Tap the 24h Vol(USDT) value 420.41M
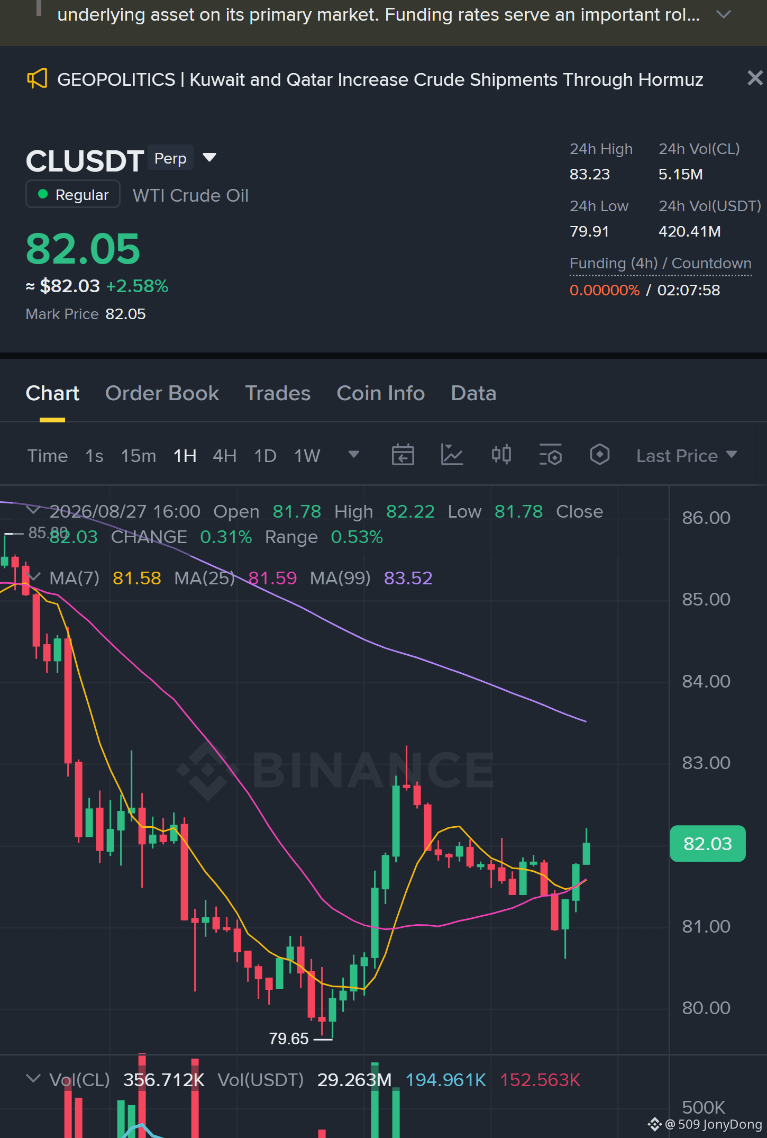 coord(690,231)
